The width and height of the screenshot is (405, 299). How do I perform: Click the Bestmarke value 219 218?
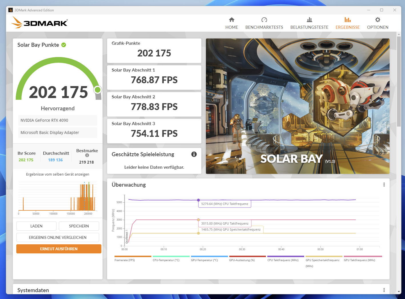tap(87, 162)
